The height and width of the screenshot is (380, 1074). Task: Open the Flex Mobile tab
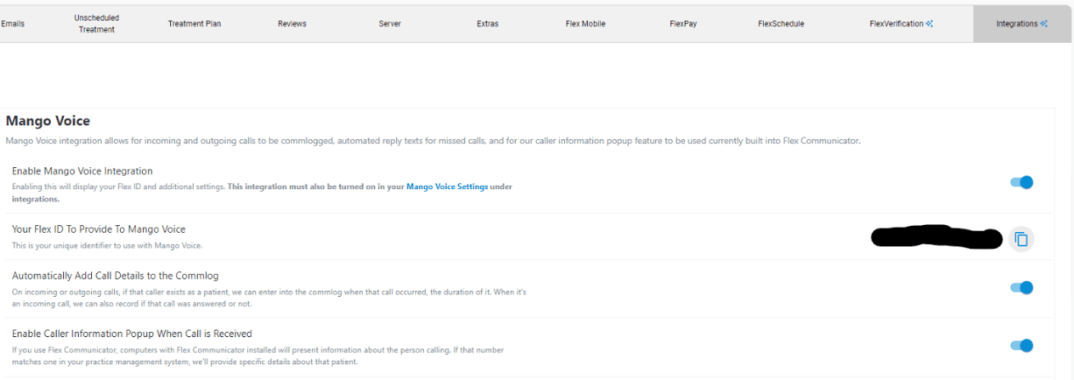click(585, 24)
